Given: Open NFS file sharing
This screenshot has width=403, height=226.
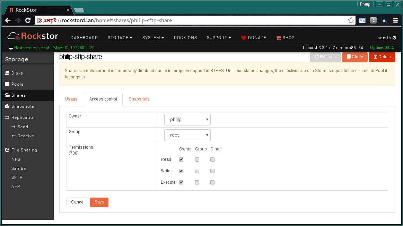Looking at the screenshot, I should 16,159.
